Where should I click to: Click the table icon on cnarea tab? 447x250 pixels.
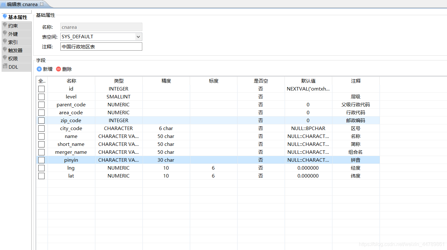tap(3, 4)
